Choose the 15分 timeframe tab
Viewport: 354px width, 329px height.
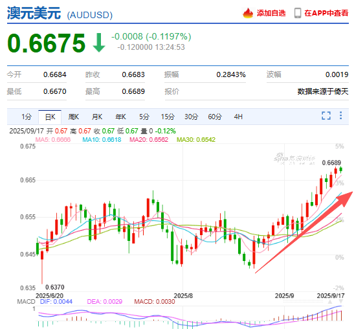point(168,117)
